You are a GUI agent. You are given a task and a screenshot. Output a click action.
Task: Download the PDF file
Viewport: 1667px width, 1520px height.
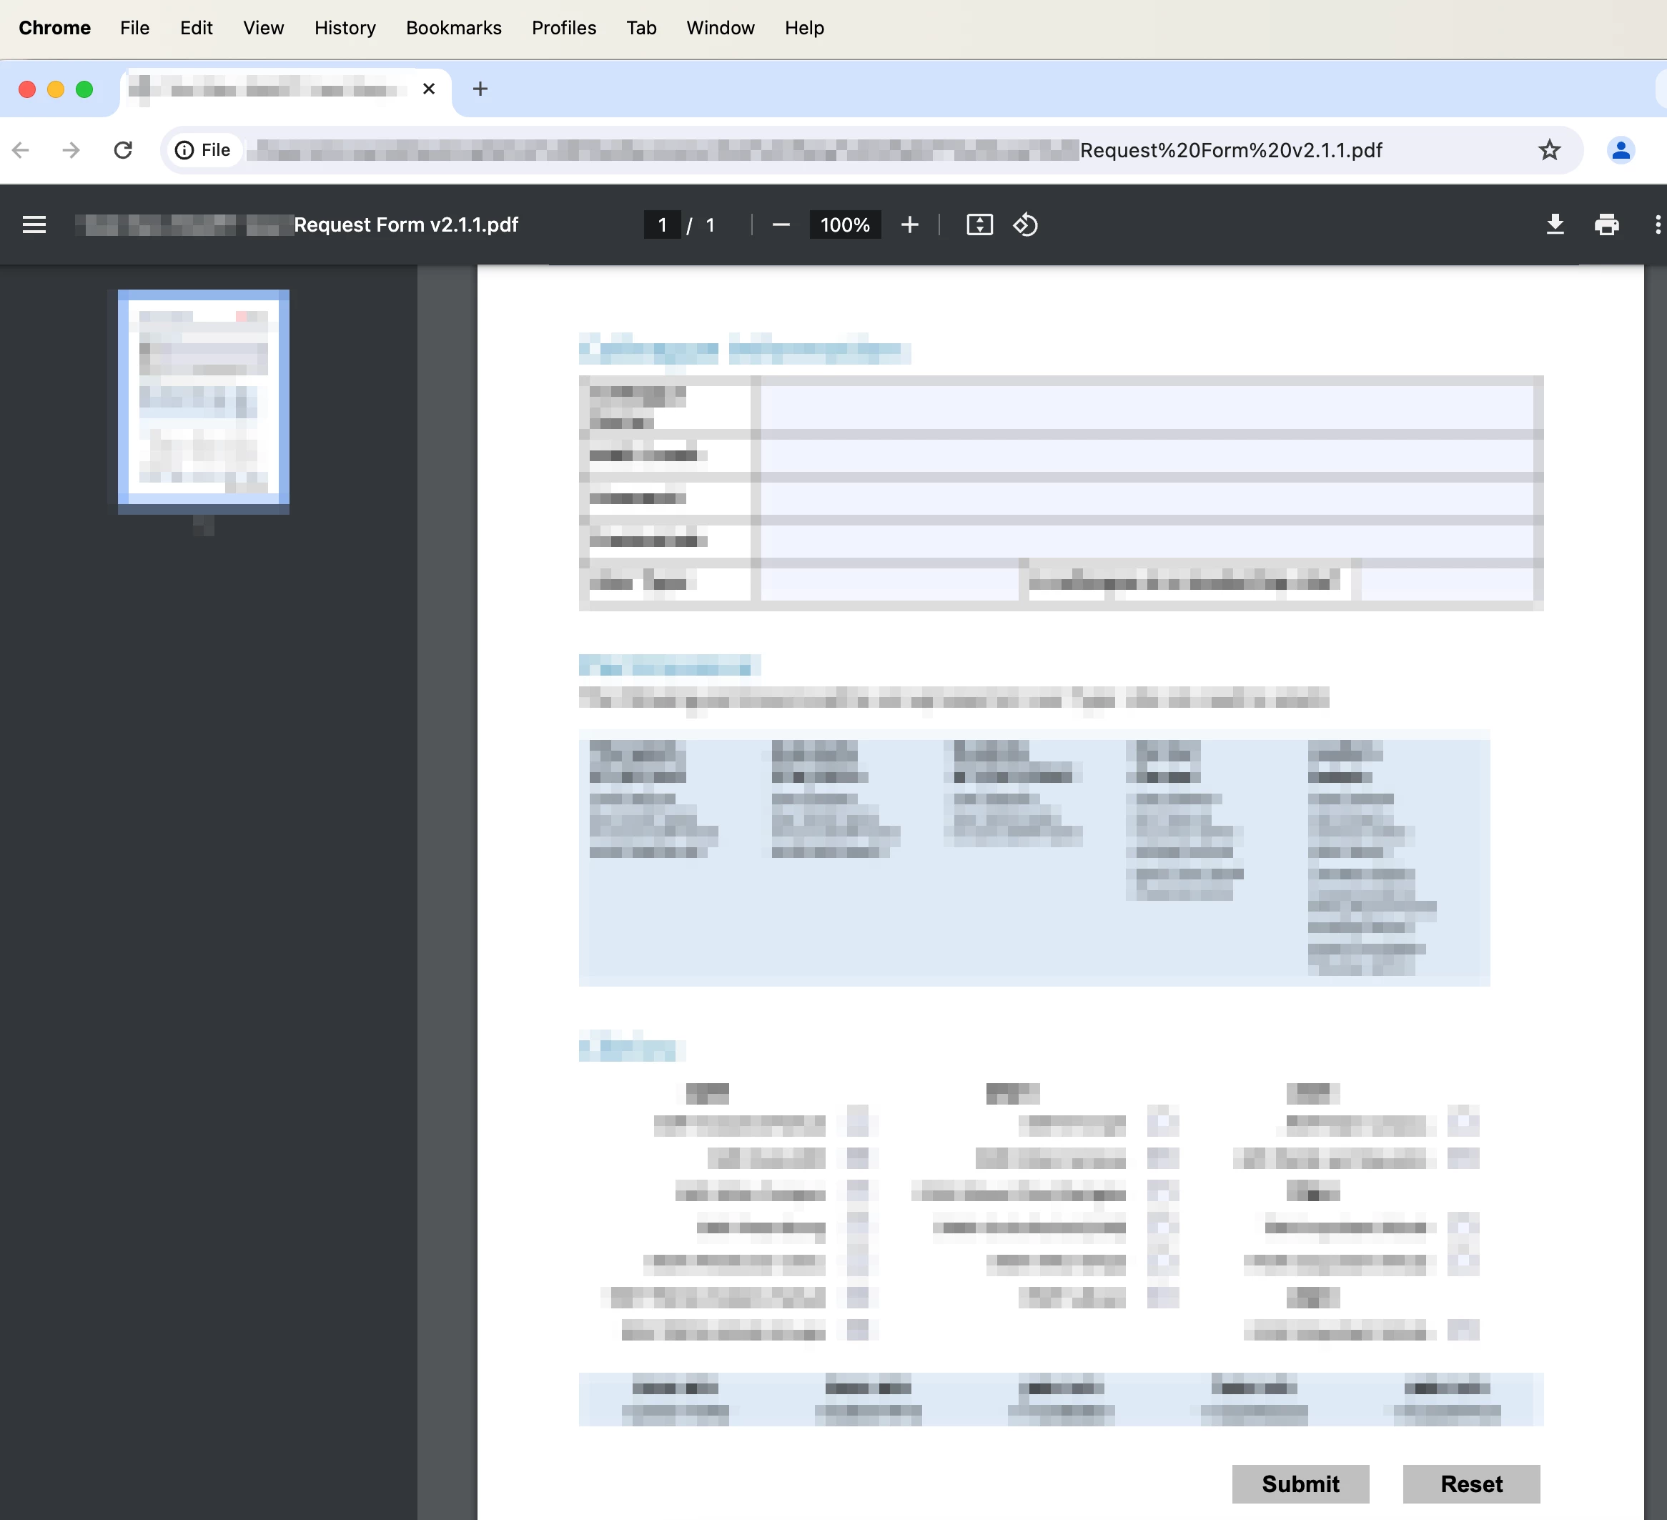(x=1555, y=225)
